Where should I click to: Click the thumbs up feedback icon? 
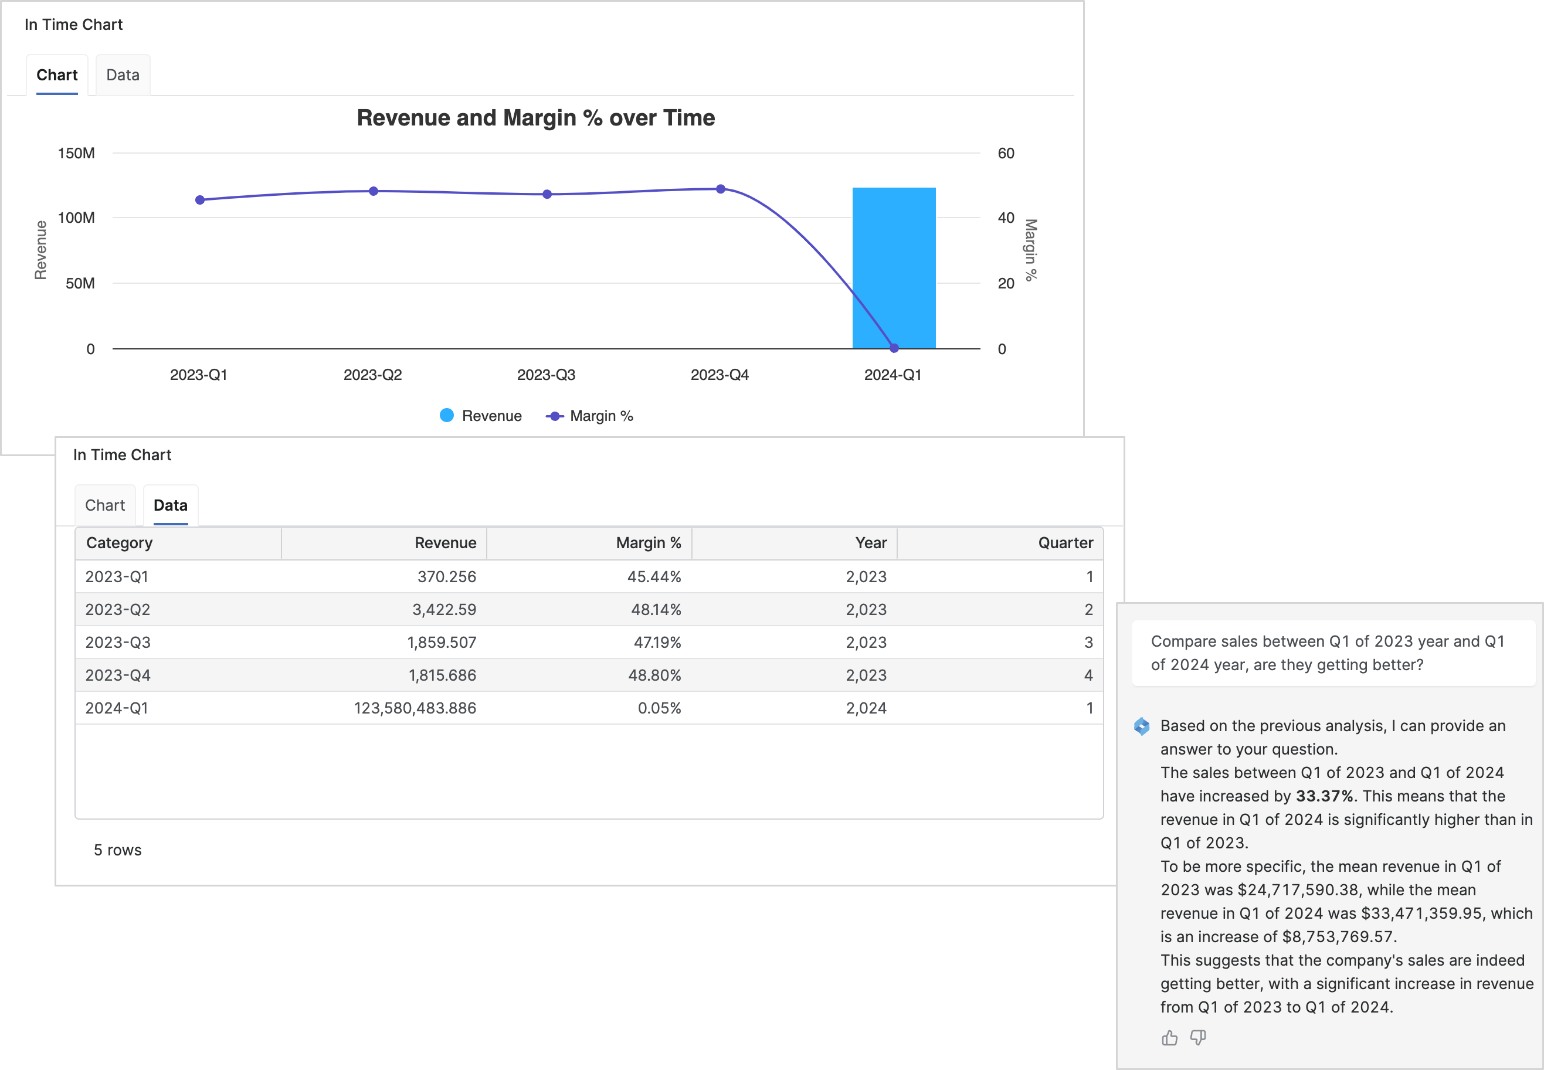click(x=1169, y=1038)
